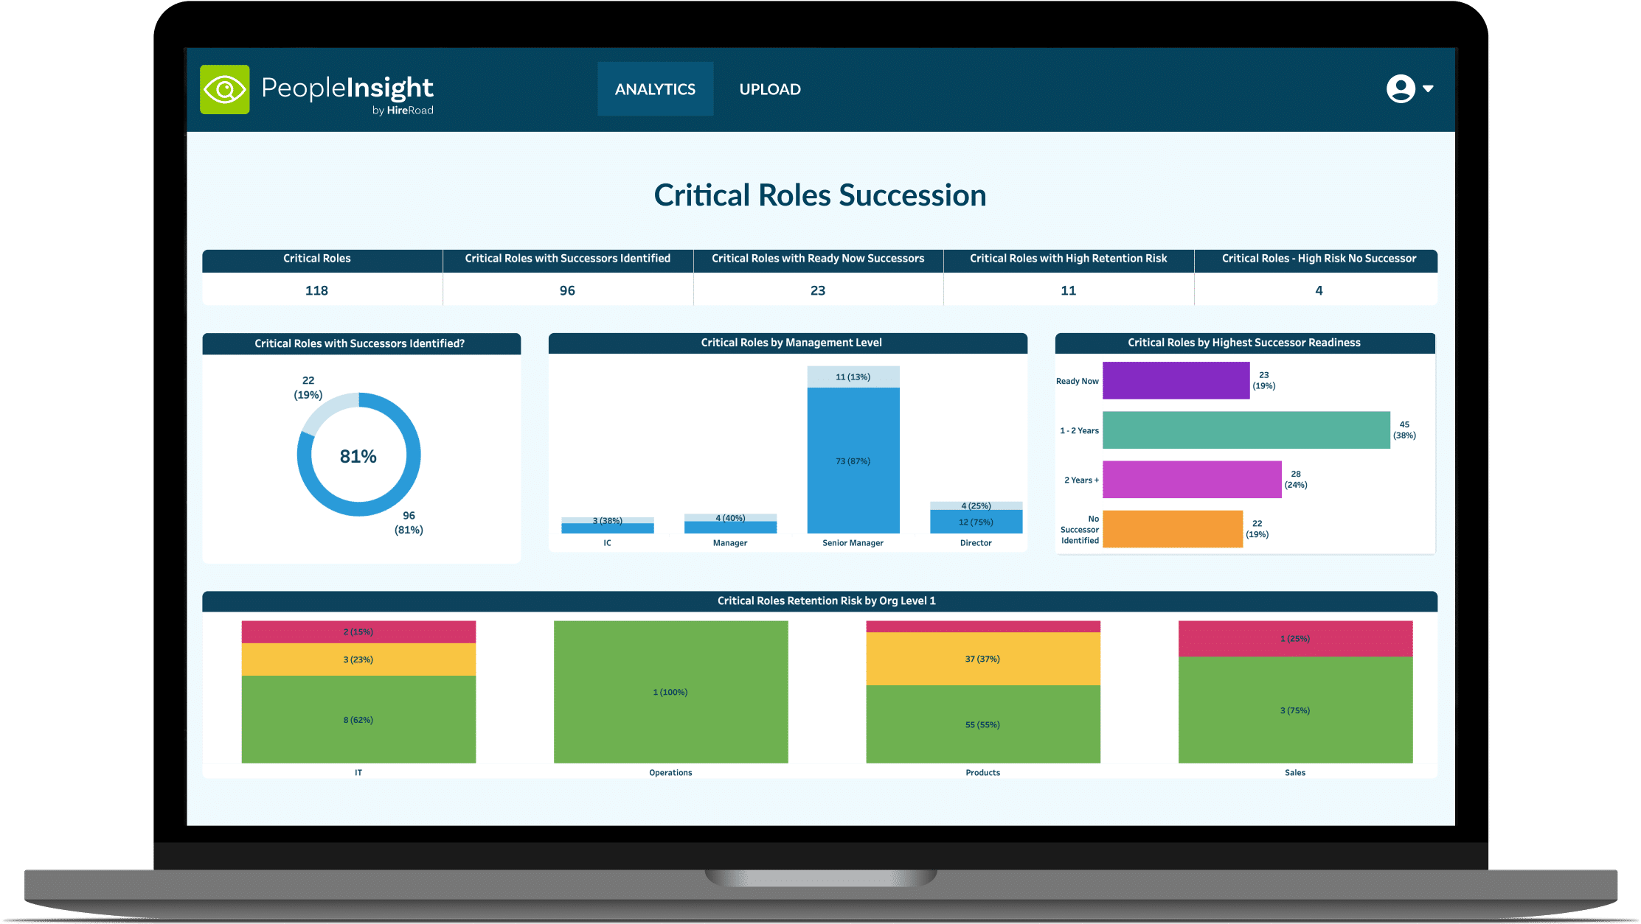Select the Senior Manager 73 (87%) bar
This screenshot has height=924, width=1641.
click(x=853, y=461)
